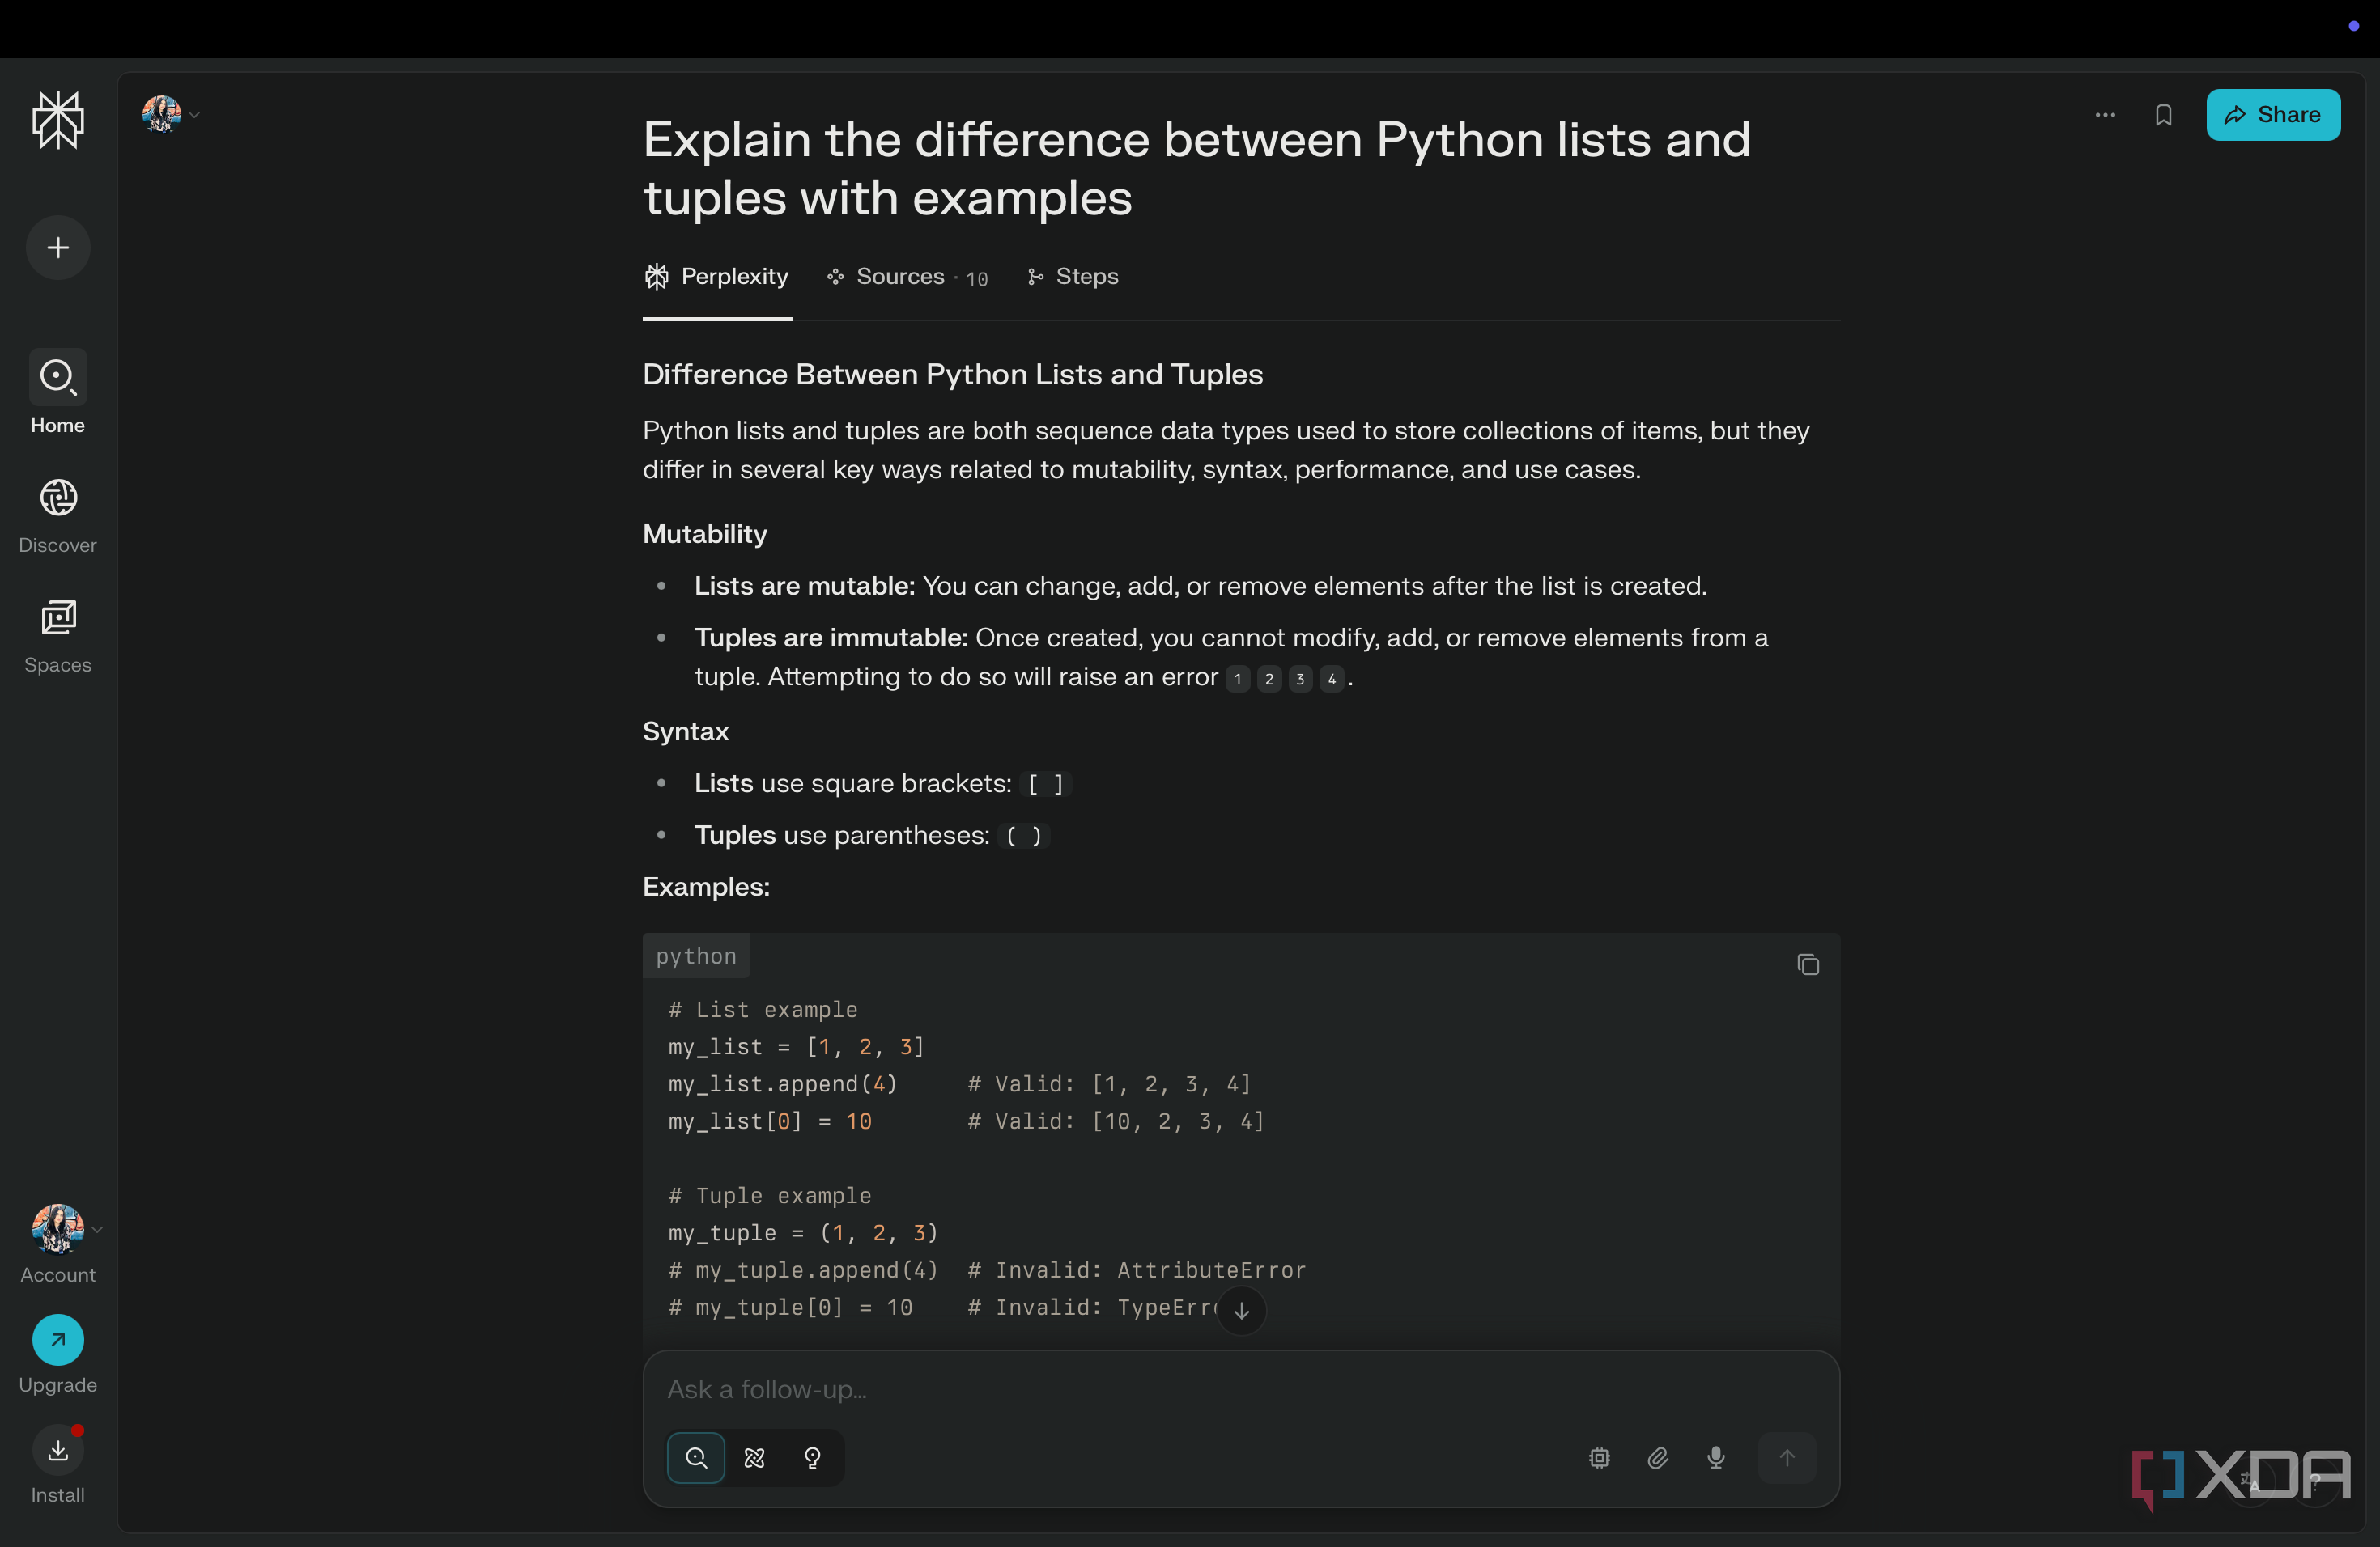2380x1547 pixels.
Task: Focus the Ask a follow-up input
Action: [1240, 1389]
